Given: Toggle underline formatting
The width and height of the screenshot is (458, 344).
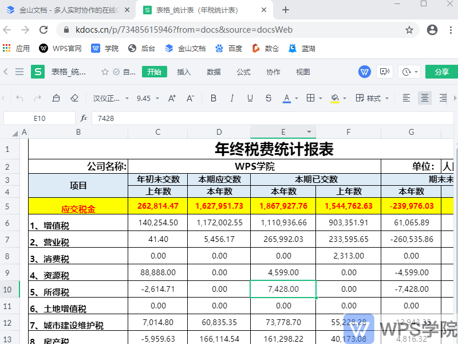Looking at the screenshot, I should [250, 98].
